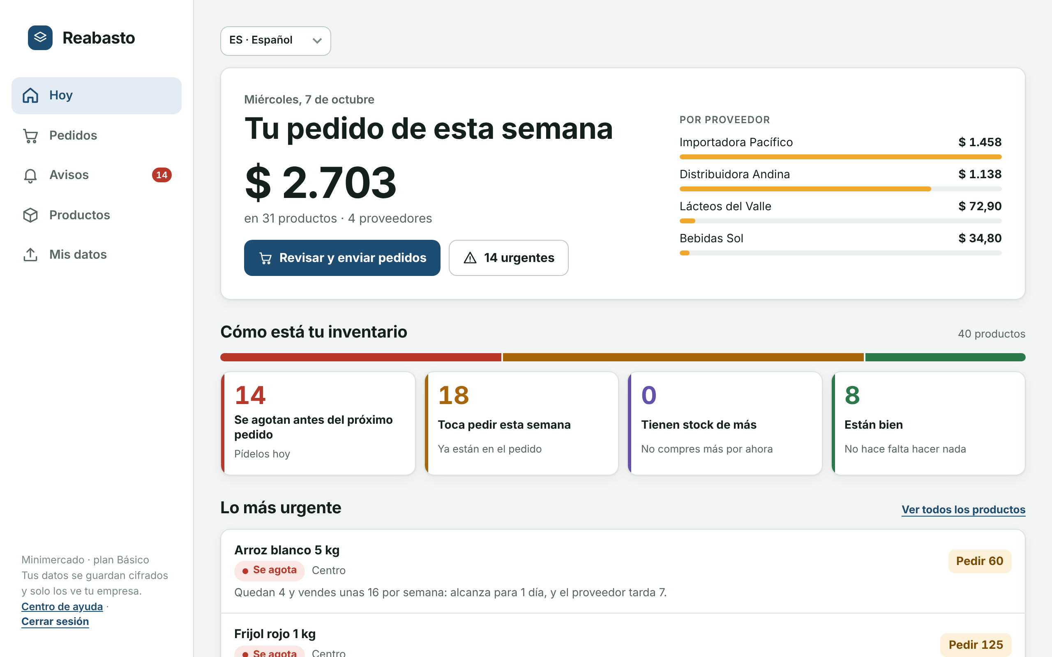Screen dimensions: 1052x657
Task: Click the Lácteos del Valle progress bar
Action: click(x=840, y=221)
